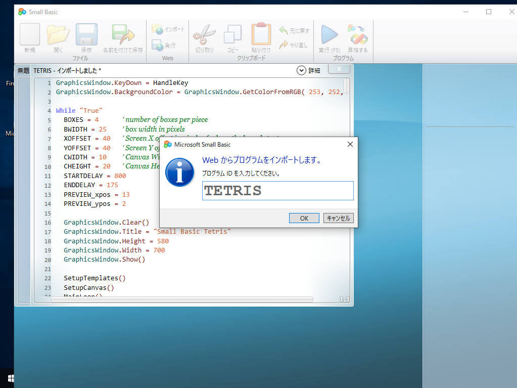The width and height of the screenshot is (517, 388).
Task: Click the BOXES = 4 code line
Action: coord(81,120)
